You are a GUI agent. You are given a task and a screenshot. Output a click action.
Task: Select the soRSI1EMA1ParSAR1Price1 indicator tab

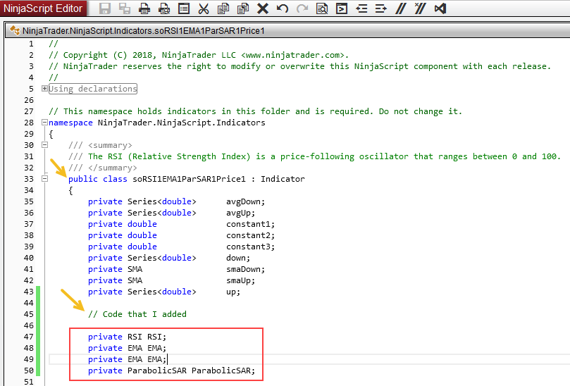click(x=143, y=31)
